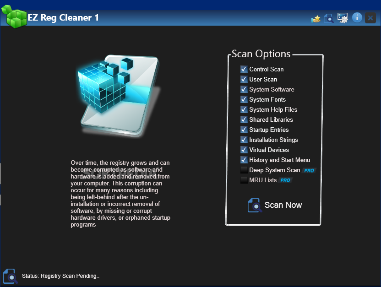Disable the Shared Libraries scan
The image size is (381, 287).
point(244,120)
